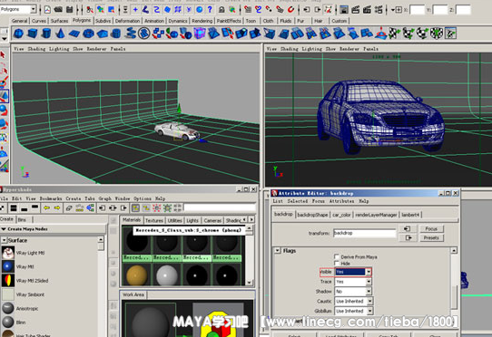Open the Visible dropdown set to Yes
The width and height of the screenshot is (492, 337).
(353, 272)
